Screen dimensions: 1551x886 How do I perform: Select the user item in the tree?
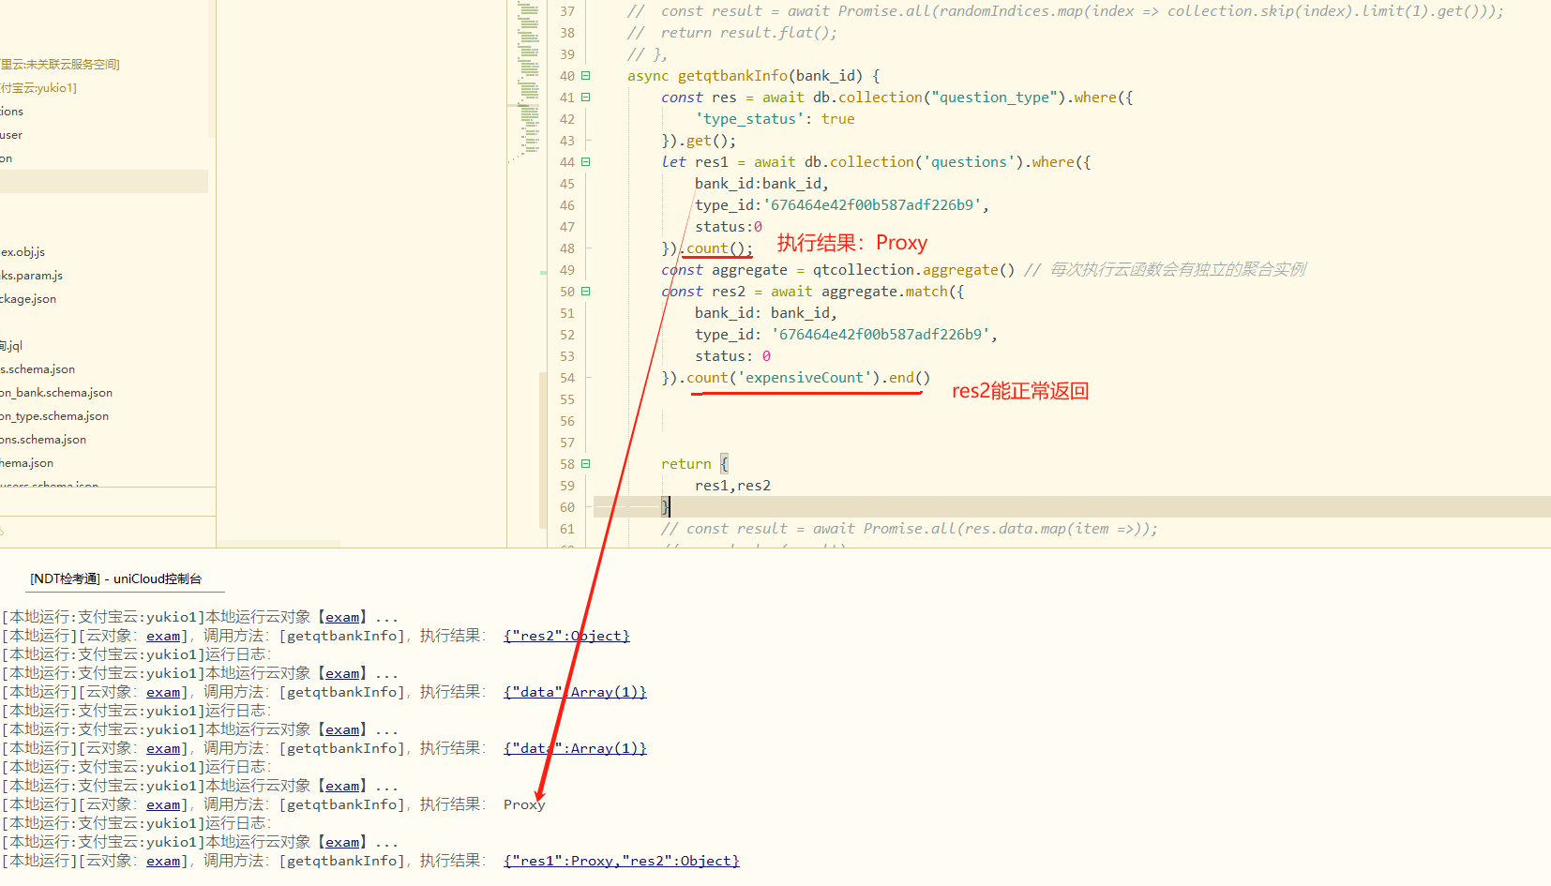[11, 135]
